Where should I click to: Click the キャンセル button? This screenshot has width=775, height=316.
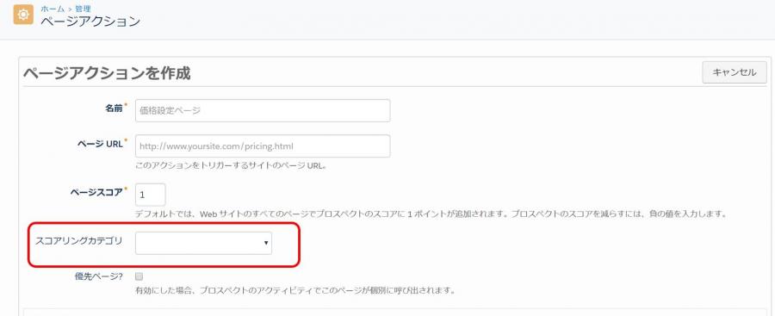(734, 72)
